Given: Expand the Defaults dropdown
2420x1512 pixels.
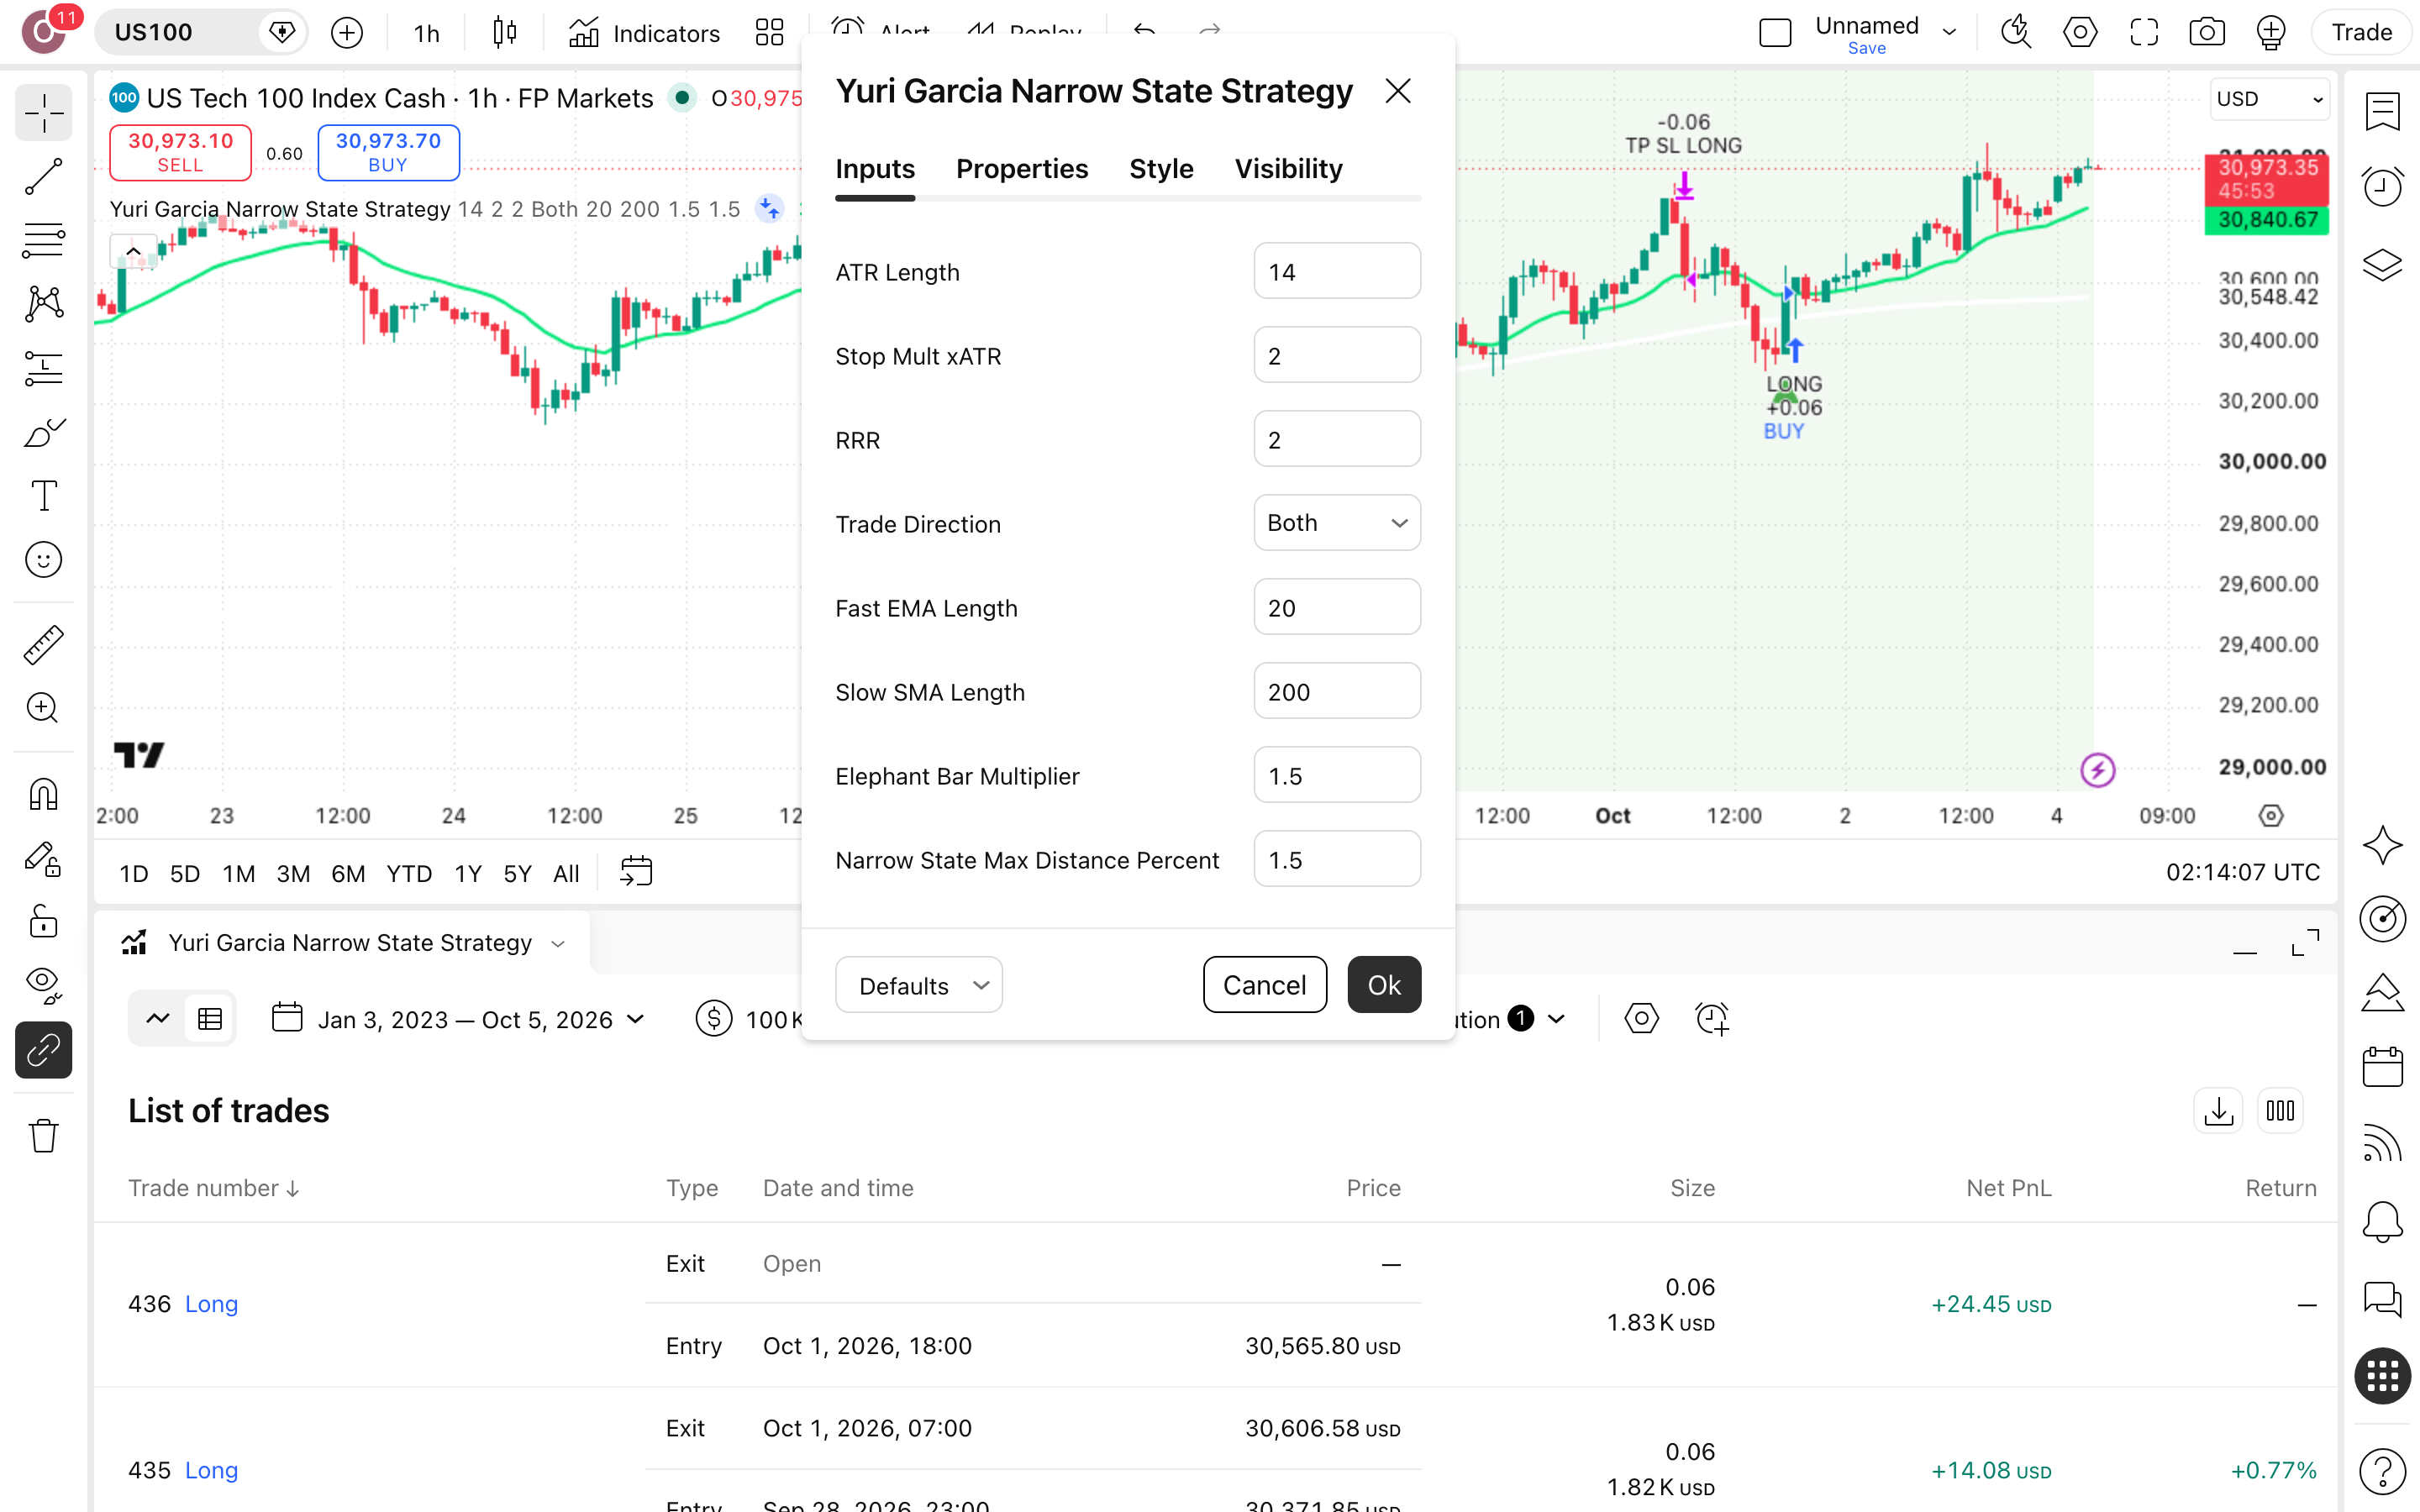Looking at the screenshot, I should coord(918,985).
